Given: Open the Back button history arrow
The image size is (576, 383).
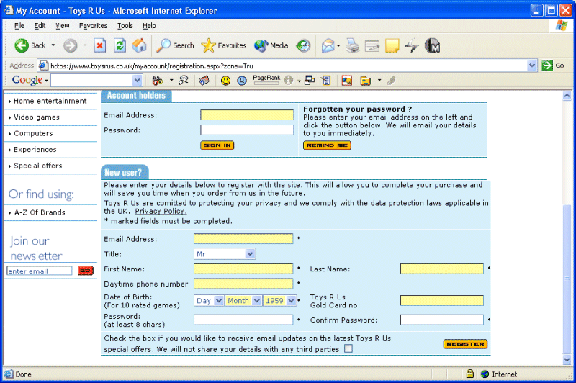Looking at the screenshot, I should point(53,45).
